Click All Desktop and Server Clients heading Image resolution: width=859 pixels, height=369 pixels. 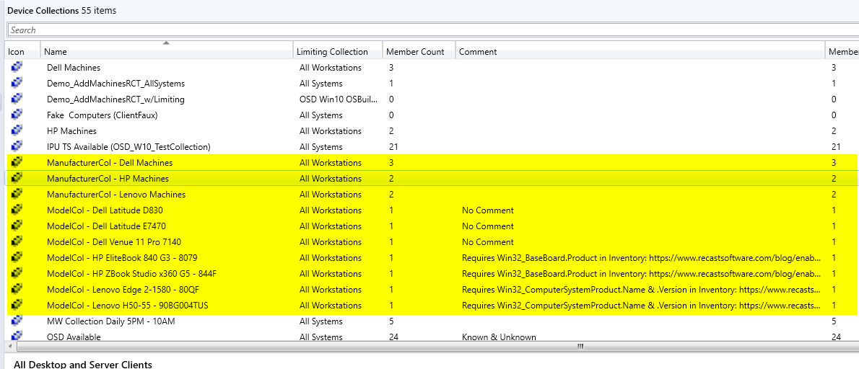coord(83,364)
